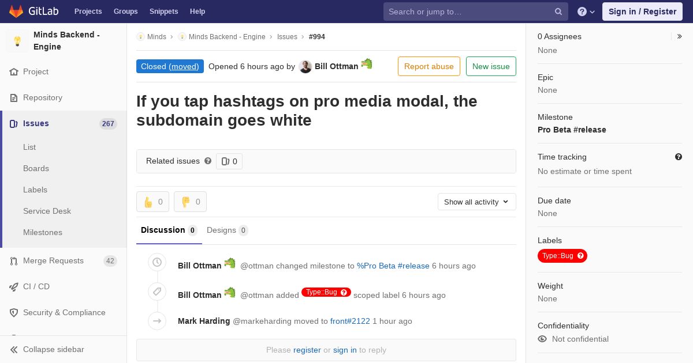Click the Issues breadcrumb link

coord(287,37)
